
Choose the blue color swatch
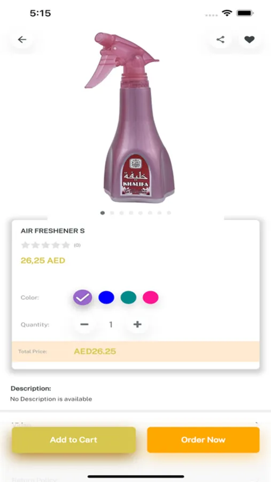pos(106,297)
